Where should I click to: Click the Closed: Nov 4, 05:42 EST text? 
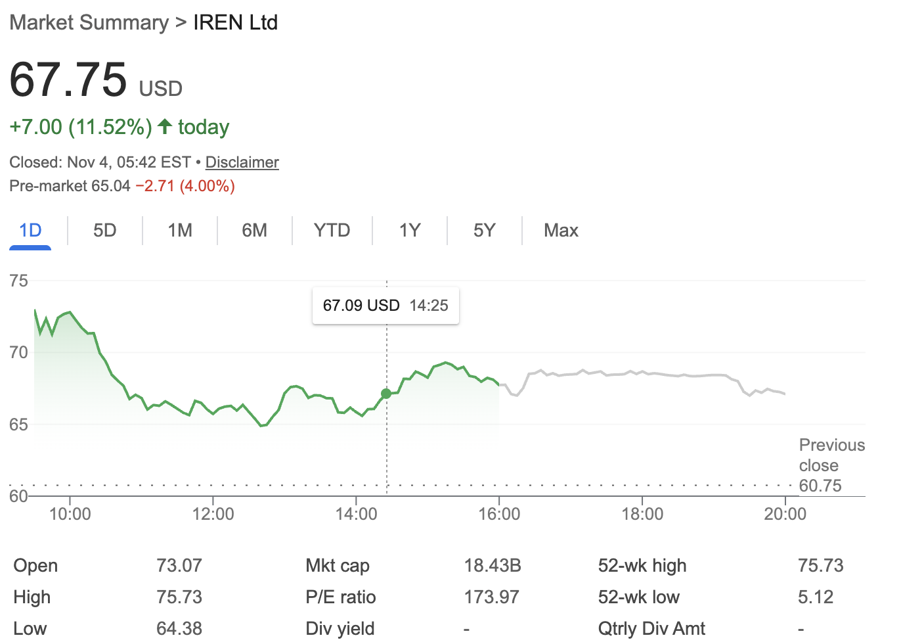click(x=100, y=162)
